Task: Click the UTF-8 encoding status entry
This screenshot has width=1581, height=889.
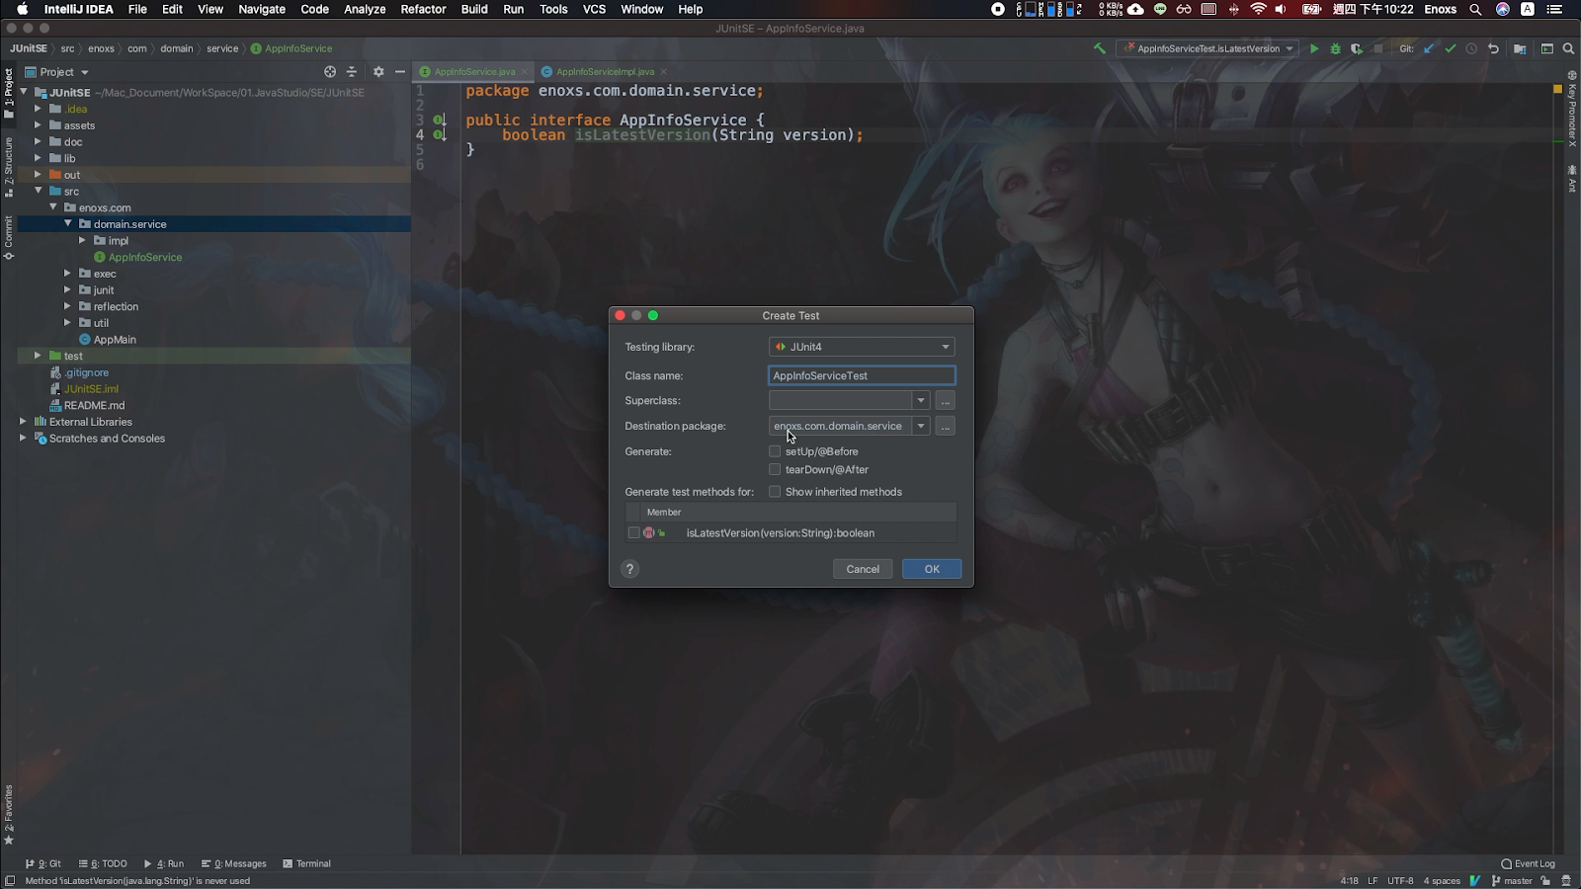Action: 1400,881
